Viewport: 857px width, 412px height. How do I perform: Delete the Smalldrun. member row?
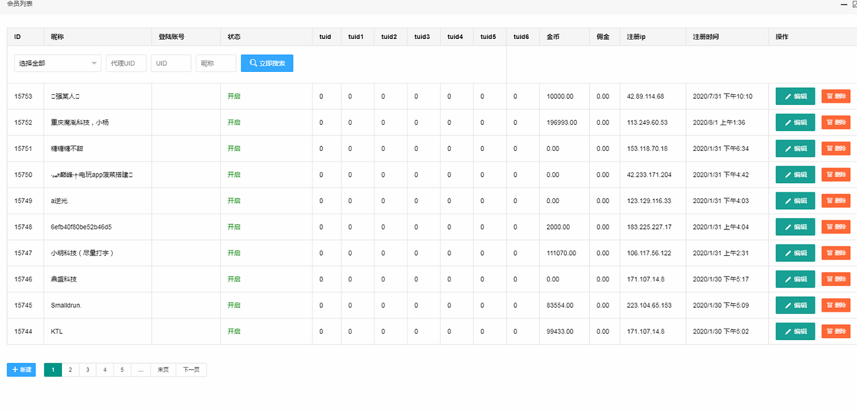tap(835, 305)
